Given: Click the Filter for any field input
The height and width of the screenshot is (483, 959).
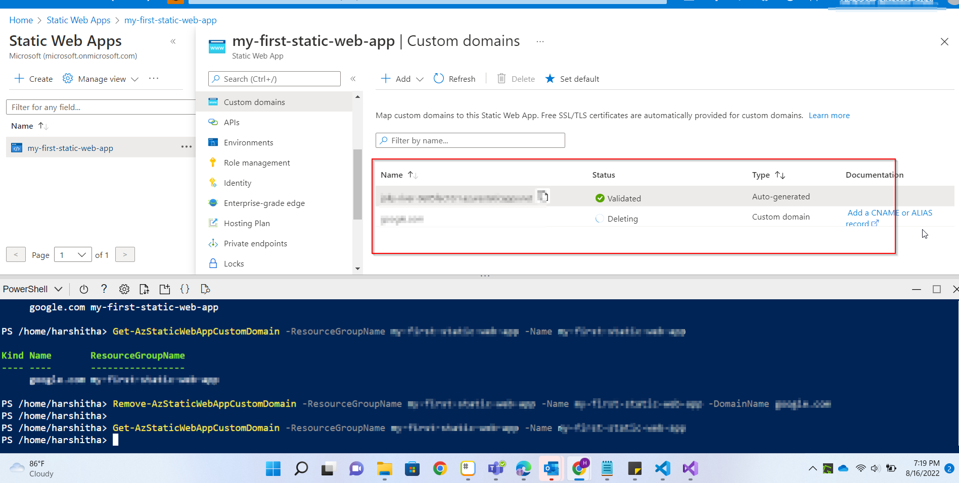Looking at the screenshot, I should pos(101,107).
